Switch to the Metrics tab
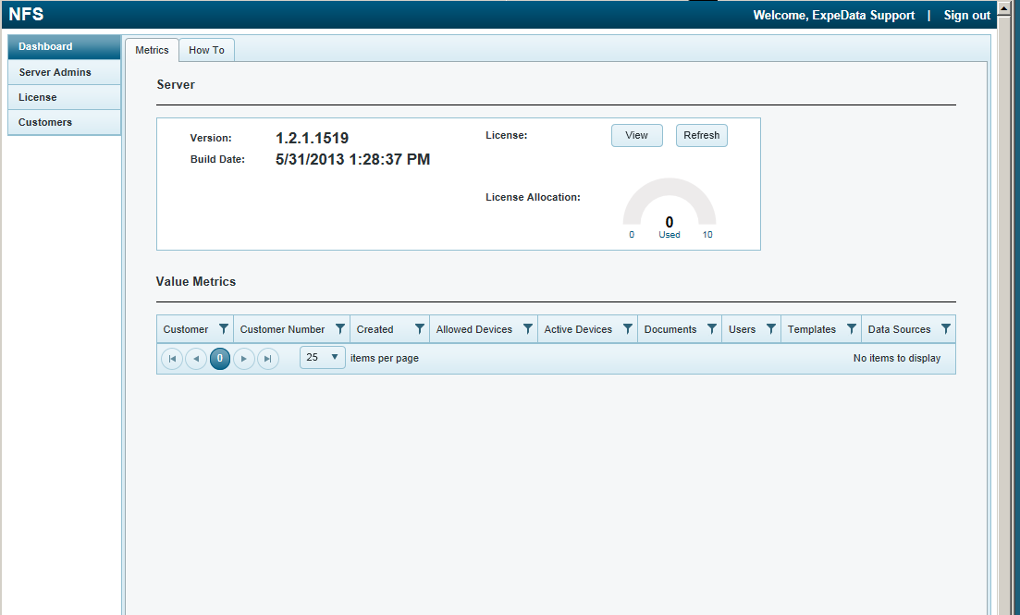 153,50
